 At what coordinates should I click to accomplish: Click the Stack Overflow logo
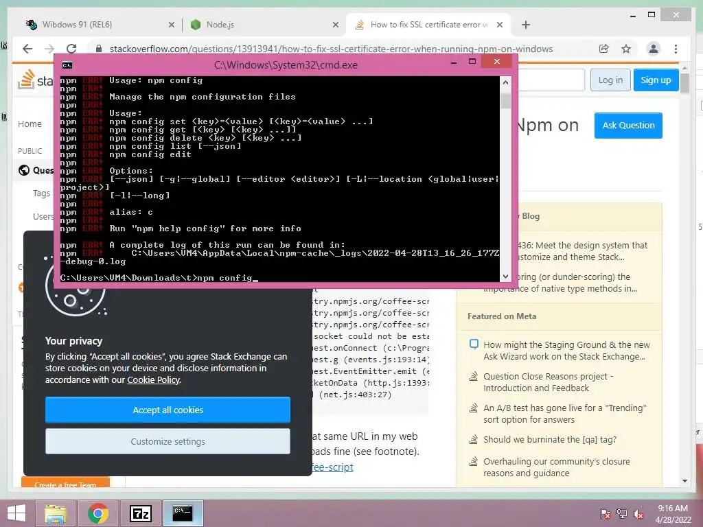(x=36, y=80)
